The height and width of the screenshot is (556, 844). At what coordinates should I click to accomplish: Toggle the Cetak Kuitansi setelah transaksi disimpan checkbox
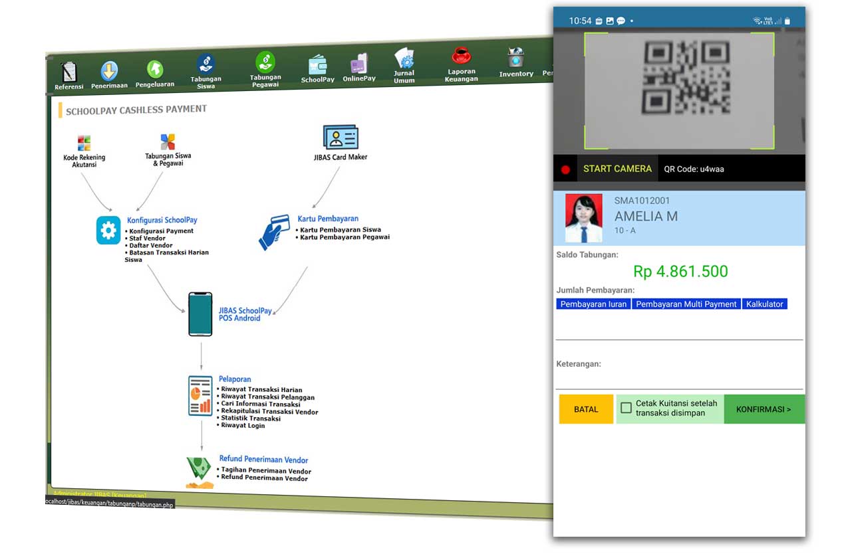pyautogui.click(x=626, y=408)
